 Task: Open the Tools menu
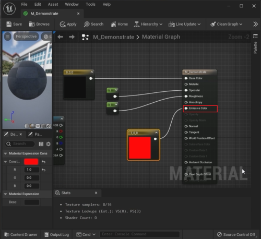[90, 4]
